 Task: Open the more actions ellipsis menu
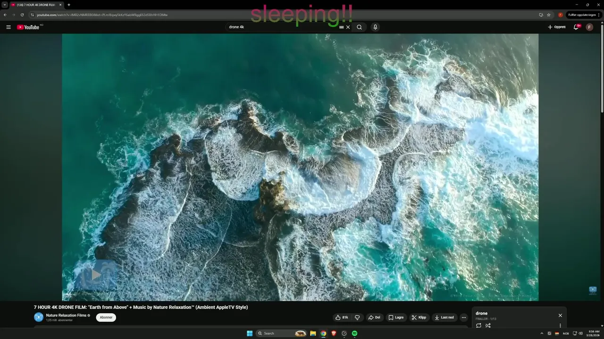(463, 317)
